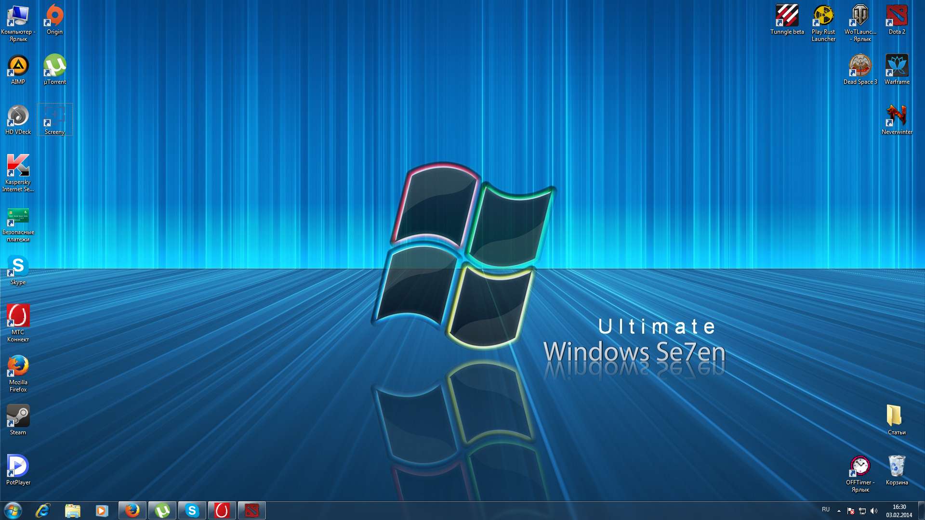This screenshot has width=925, height=520.
Task: Select the Neverwinter desktop icon
Action: pos(897,119)
